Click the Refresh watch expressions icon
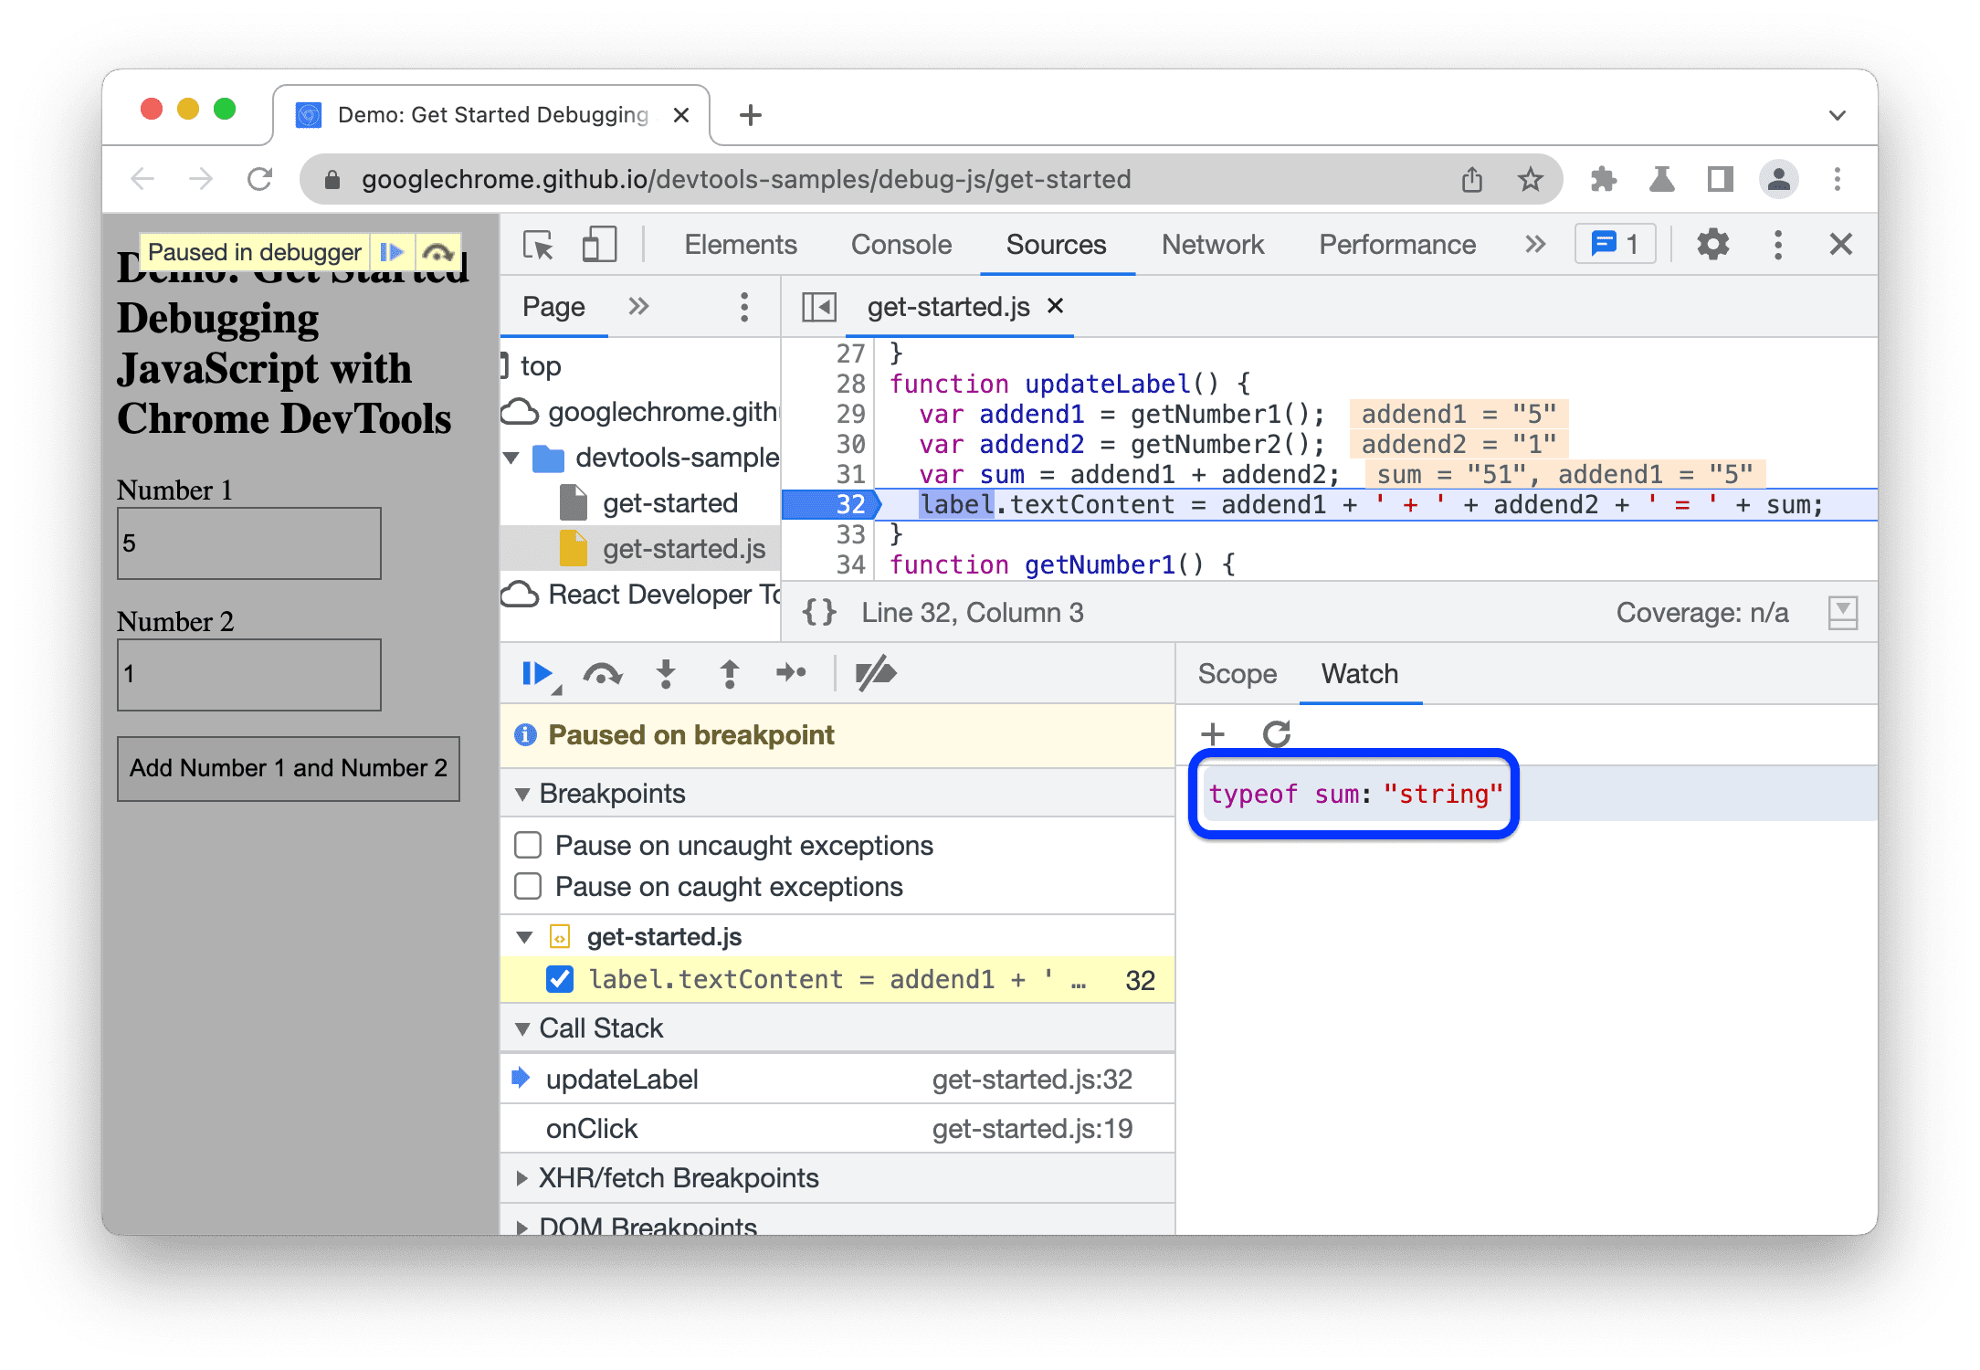Viewport: 1980px width, 1370px height. click(1276, 731)
